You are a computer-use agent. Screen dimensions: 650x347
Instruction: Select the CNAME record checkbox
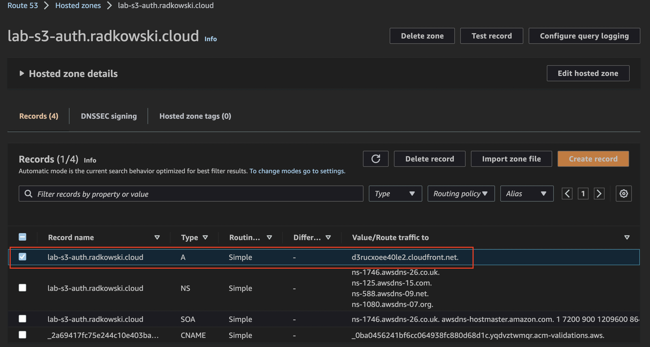[22, 335]
